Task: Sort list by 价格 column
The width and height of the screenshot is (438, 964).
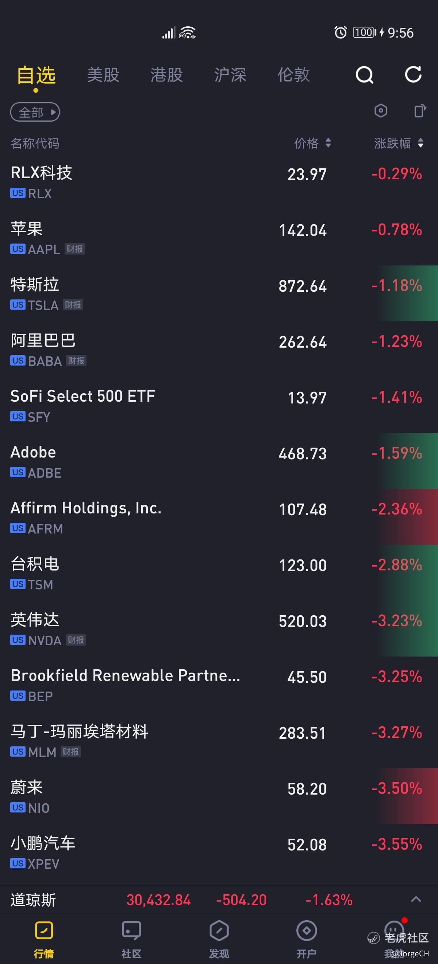Action: pyautogui.click(x=312, y=143)
